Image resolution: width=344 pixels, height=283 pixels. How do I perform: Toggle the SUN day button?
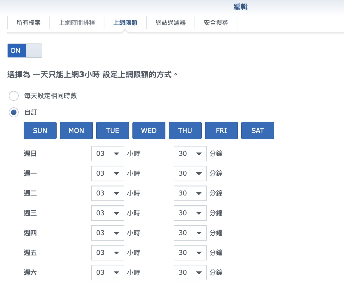click(40, 130)
